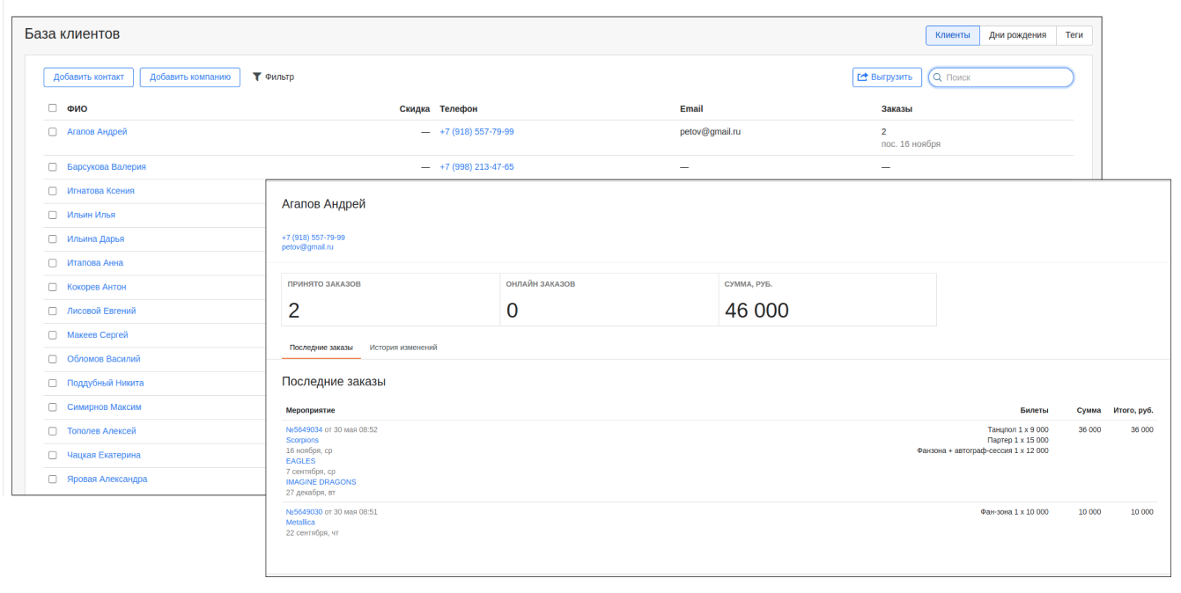Viewport: 1181px width, 593px height.
Task: Open the Теги tab
Action: click(1074, 34)
